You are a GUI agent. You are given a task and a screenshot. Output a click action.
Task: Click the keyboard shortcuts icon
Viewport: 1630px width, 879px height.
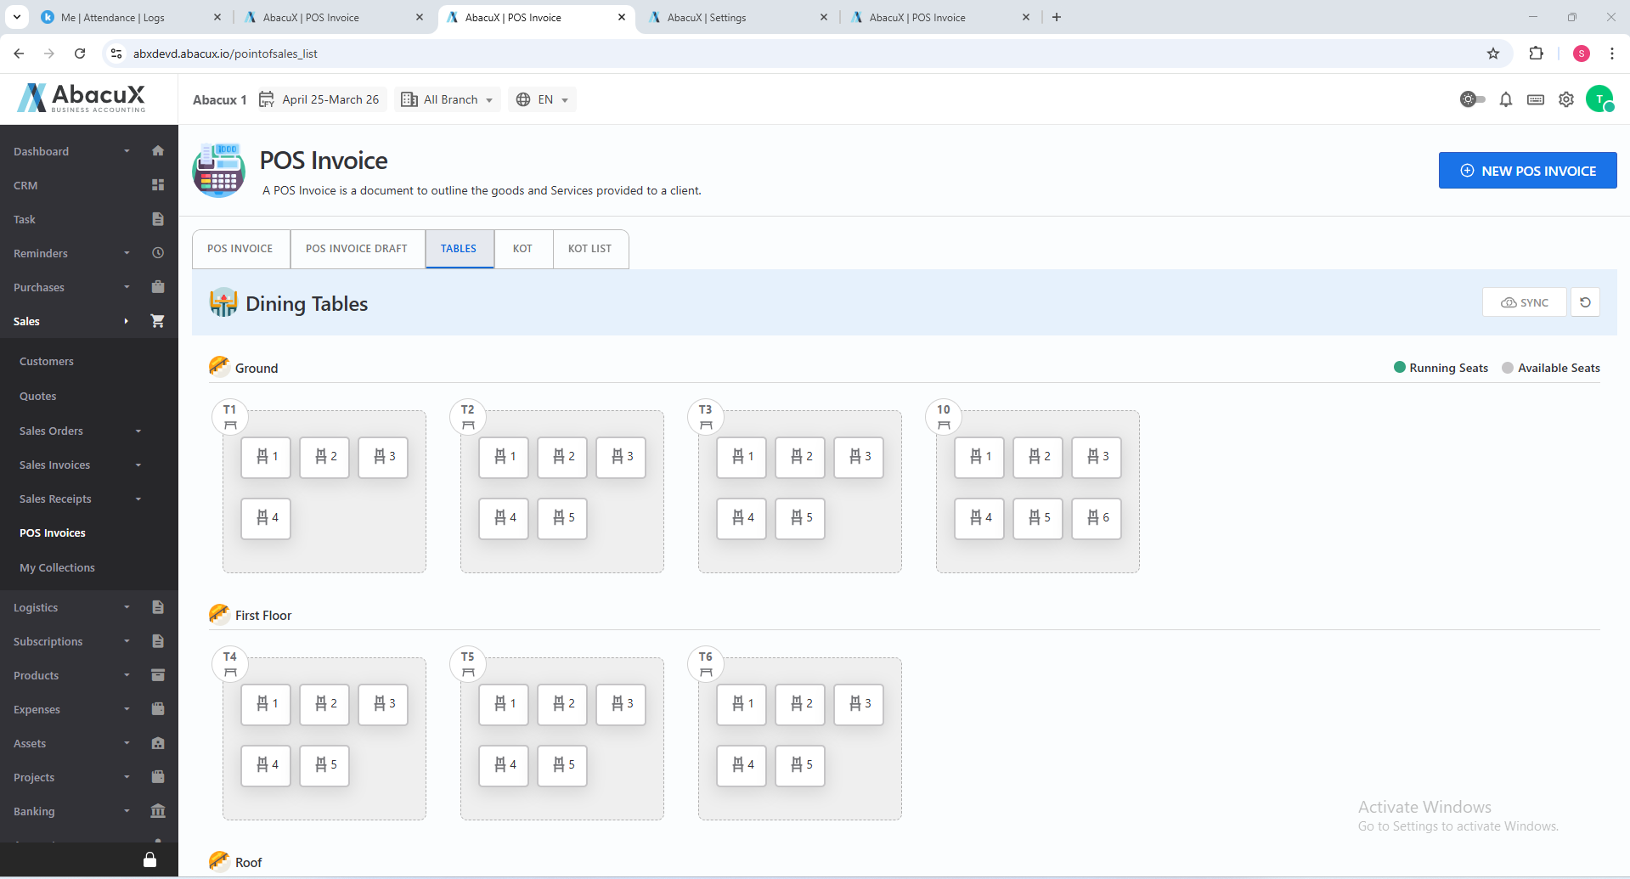(x=1535, y=100)
